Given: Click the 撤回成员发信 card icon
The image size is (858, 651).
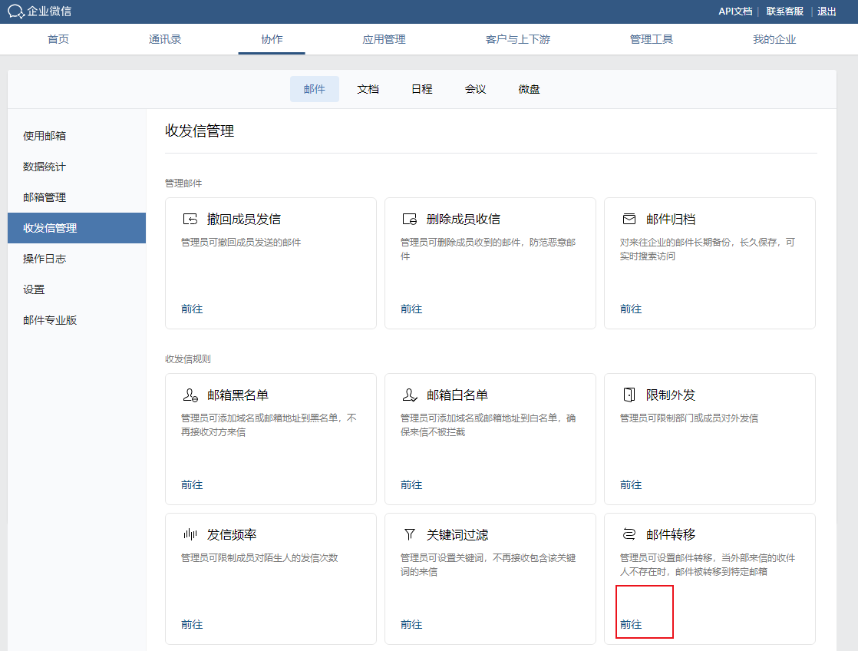Looking at the screenshot, I should 190,220.
